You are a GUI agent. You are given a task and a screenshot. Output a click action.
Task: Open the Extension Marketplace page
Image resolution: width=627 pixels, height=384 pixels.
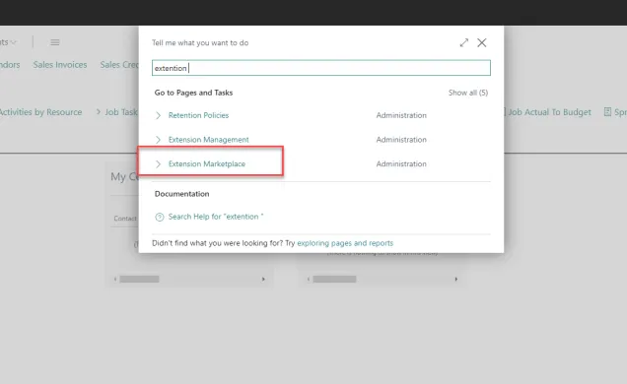pos(207,164)
